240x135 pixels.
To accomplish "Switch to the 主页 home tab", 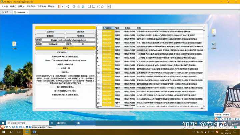I will [5, 12].
